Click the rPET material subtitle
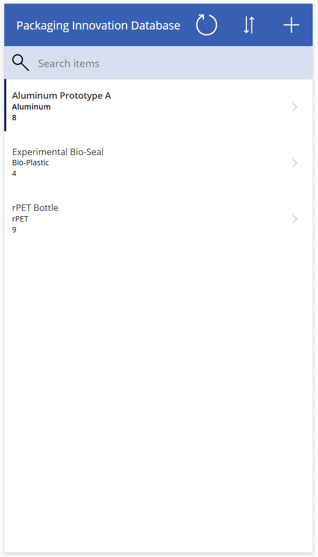The height and width of the screenshot is (557, 318). (x=20, y=219)
